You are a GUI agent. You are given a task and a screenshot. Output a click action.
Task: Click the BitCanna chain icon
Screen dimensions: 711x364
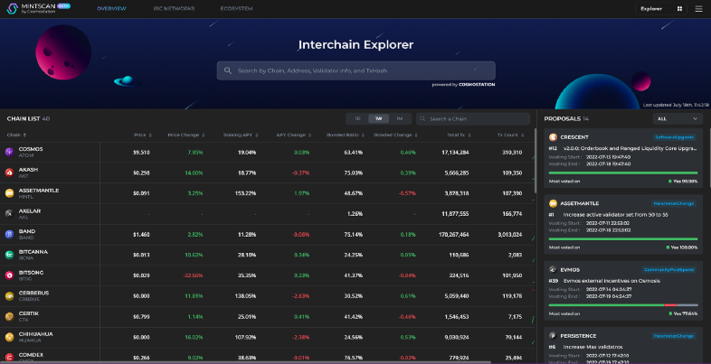click(x=10, y=255)
